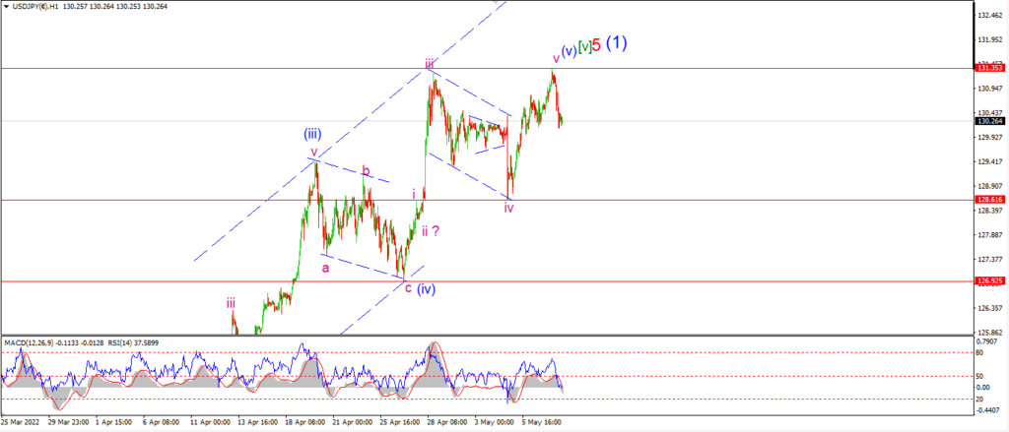Select the pink 'a' wave label
This screenshot has width=1009, height=432.
tap(325, 268)
